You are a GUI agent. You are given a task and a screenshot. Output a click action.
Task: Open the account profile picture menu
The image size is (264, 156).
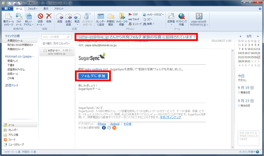coord(199,20)
